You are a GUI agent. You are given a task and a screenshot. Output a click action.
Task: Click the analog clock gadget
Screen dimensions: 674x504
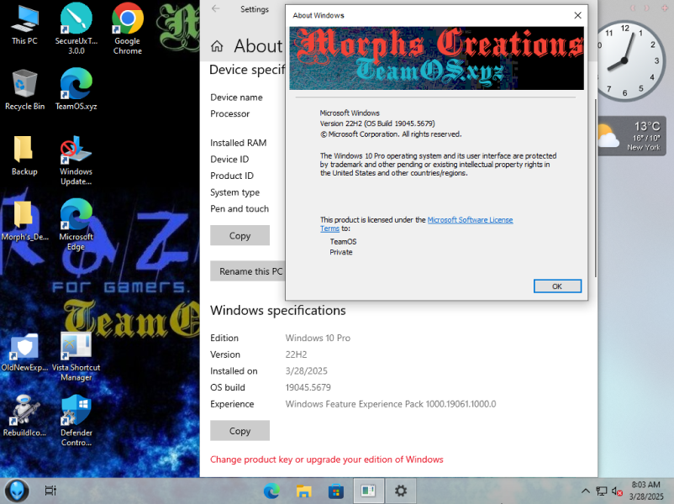[x=625, y=60]
